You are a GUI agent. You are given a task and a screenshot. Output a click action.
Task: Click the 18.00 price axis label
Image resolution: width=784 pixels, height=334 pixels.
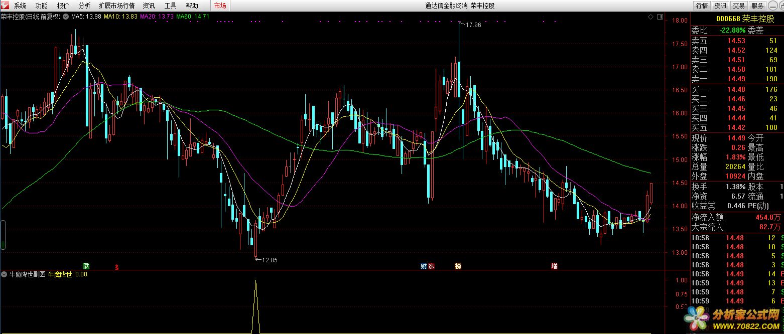[680, 21]
